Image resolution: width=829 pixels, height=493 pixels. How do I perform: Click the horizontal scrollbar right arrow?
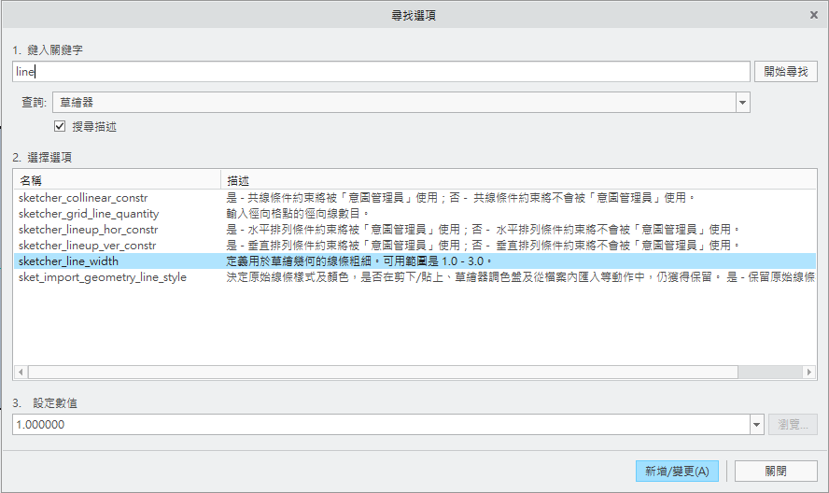pyautogui.click(x=808, y=372)
